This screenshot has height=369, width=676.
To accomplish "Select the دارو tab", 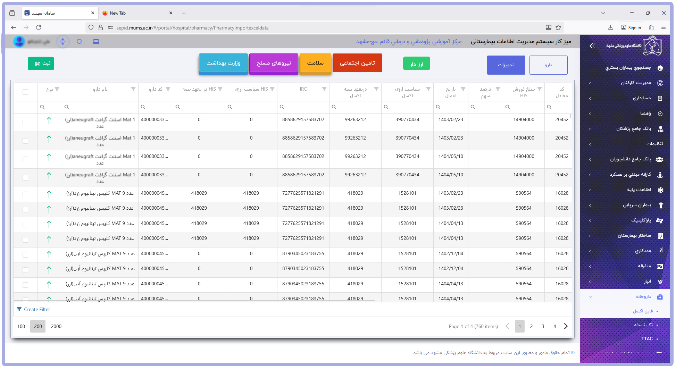I will (549, 65).
